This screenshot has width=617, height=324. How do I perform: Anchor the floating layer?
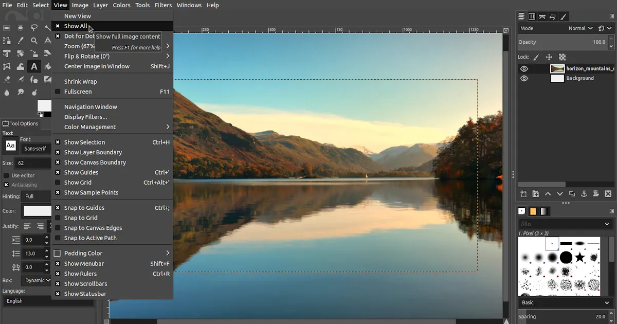click(584, 194)
